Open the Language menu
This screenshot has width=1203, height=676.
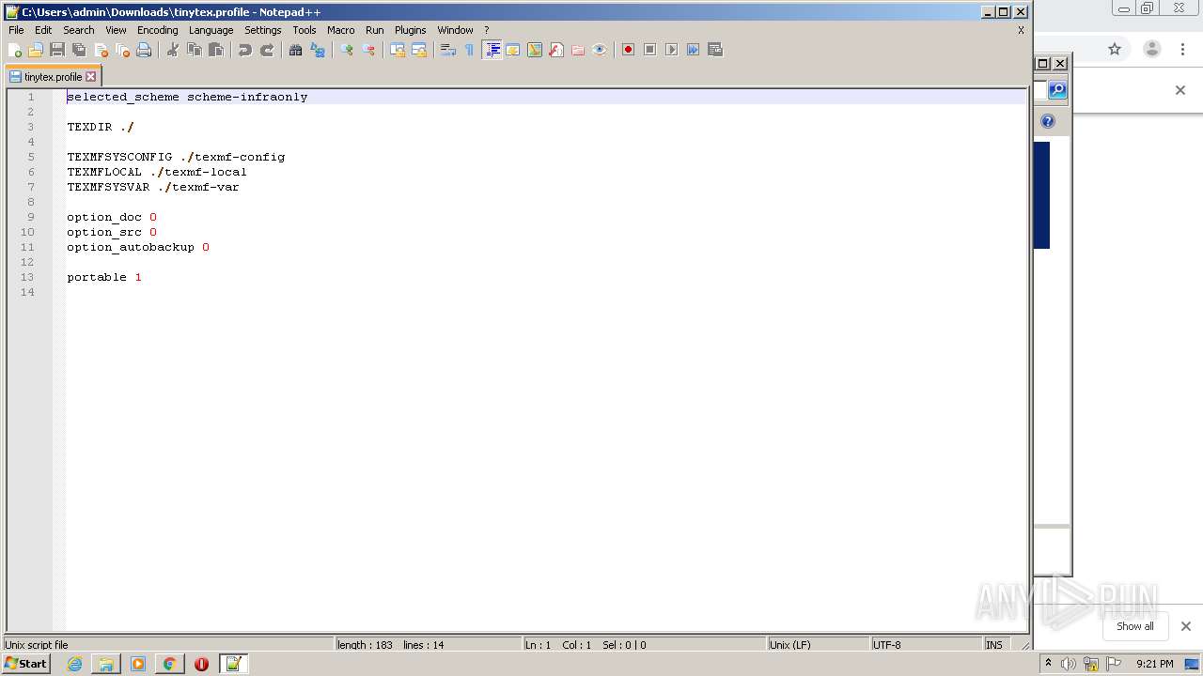(x=211, y=30)
